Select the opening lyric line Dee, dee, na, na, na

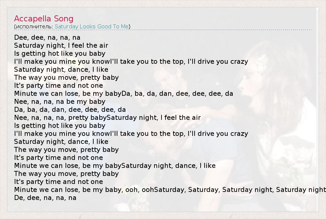[x=47, y=37]
